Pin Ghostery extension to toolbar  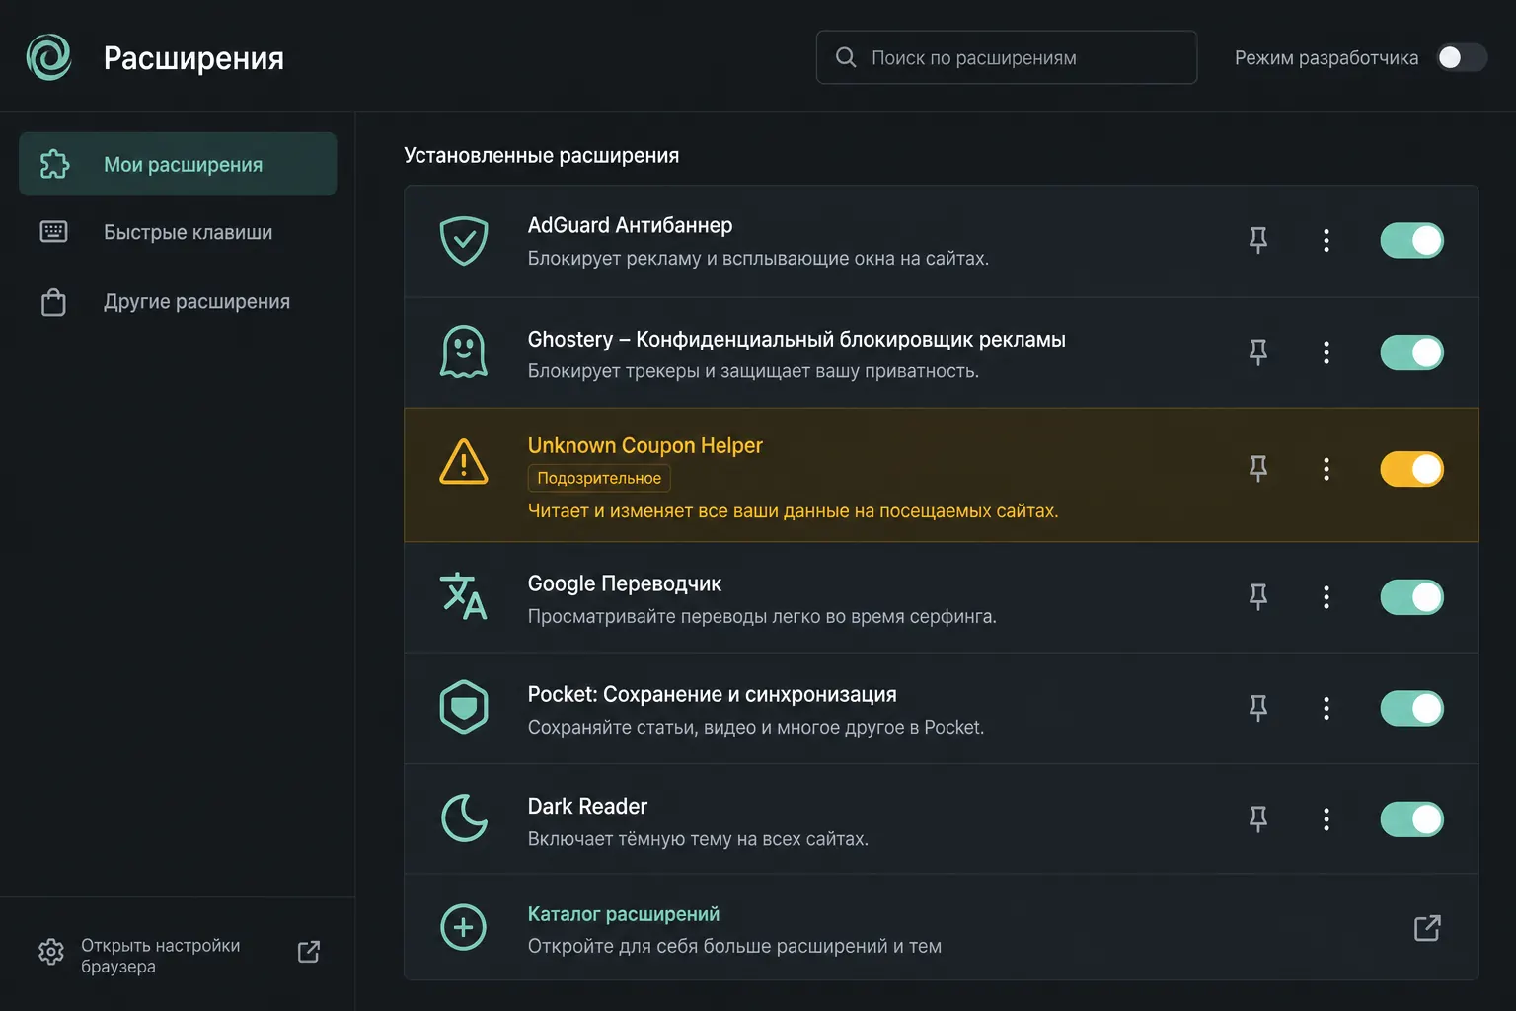pyautogui.click(x=1258, y=352)
